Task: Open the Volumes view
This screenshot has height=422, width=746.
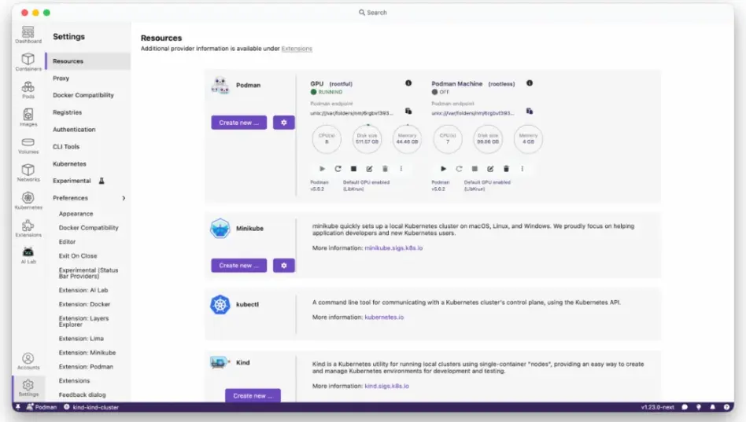Action: pyautogui.click(x=28, y=145)
